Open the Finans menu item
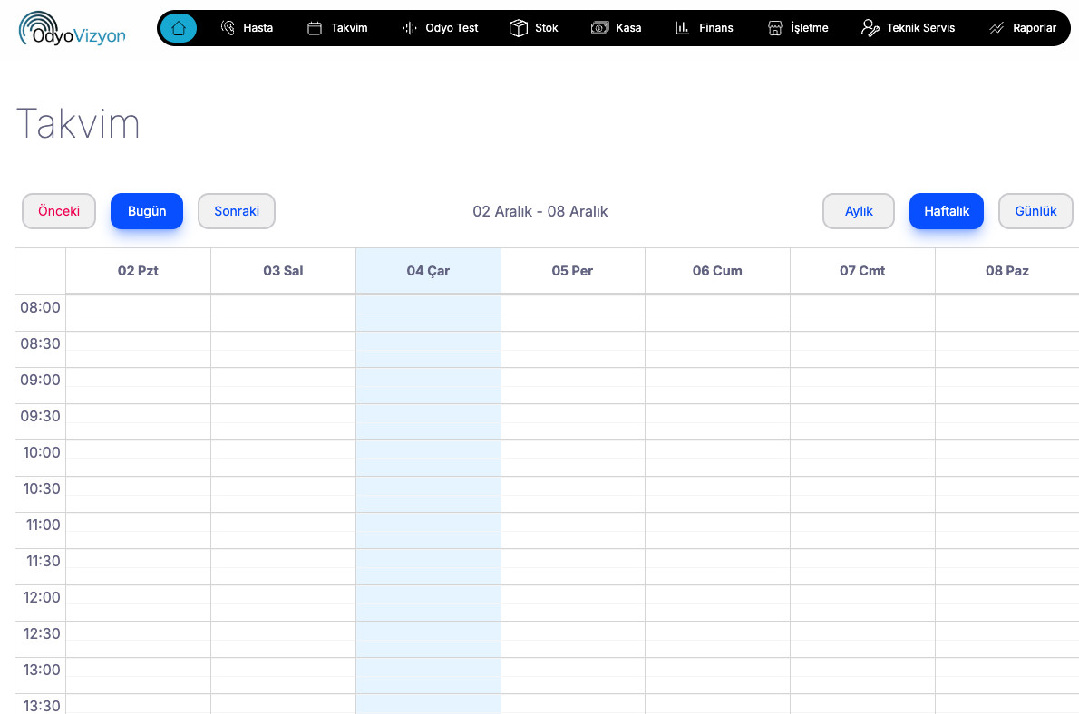The image size is (1079, 714). (715, 28)
